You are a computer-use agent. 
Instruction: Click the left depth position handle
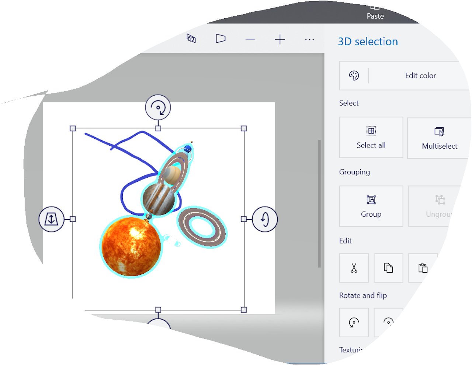coord(51,219)
